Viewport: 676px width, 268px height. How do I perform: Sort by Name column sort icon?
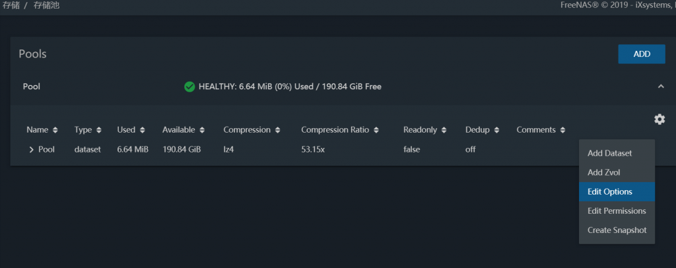[x=55, y=130]
